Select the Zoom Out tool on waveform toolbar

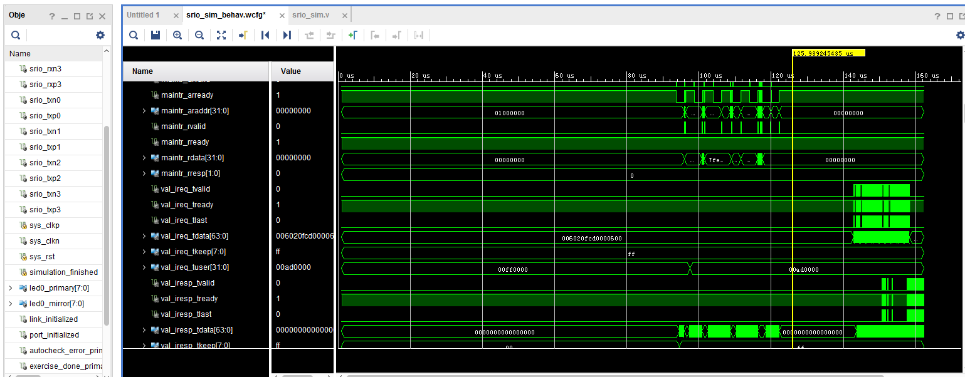199,35
